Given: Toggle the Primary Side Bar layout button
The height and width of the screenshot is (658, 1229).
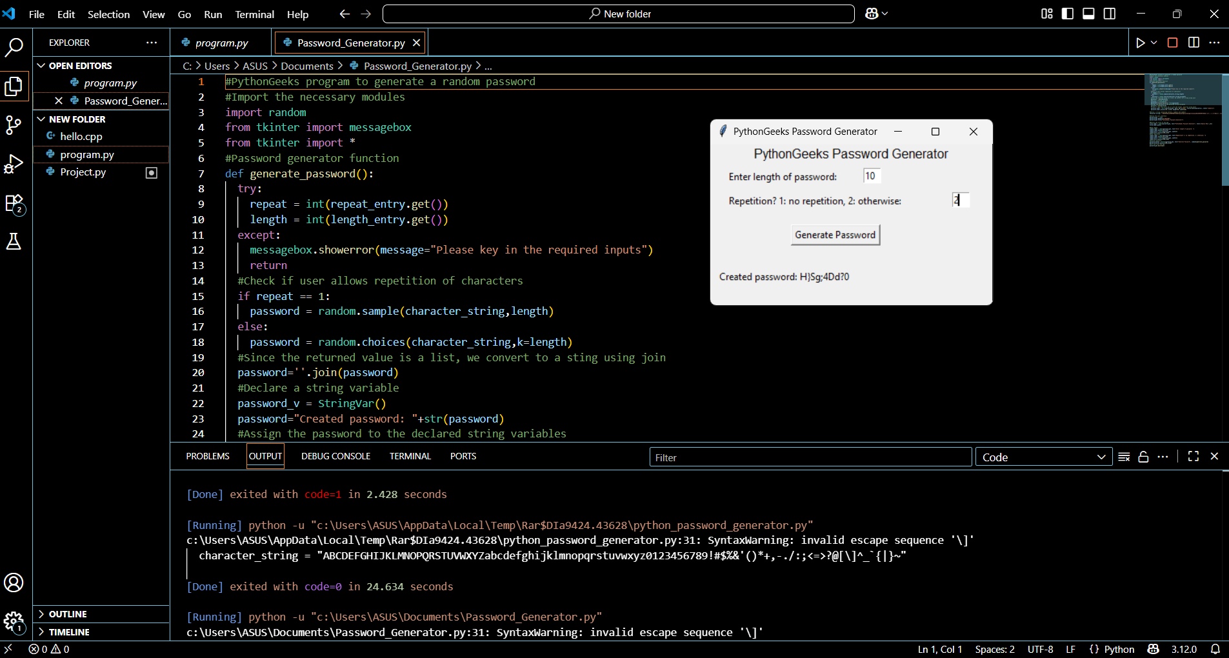Looking at the screenshot, I should click(x=1068, y=14).
